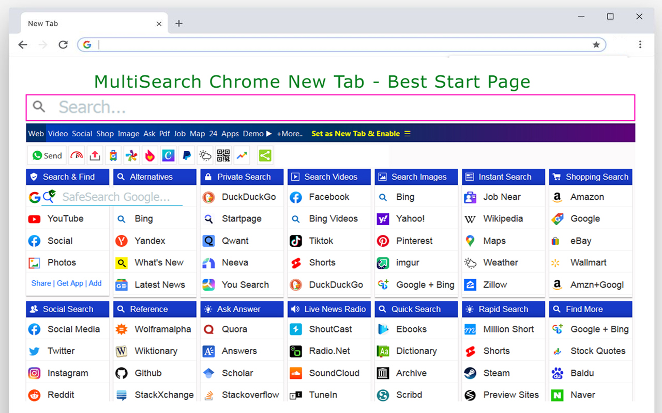The width and height of the screenshot is (662, 413).
Task: Go back with browser arrow
Action: click(23, 45)
